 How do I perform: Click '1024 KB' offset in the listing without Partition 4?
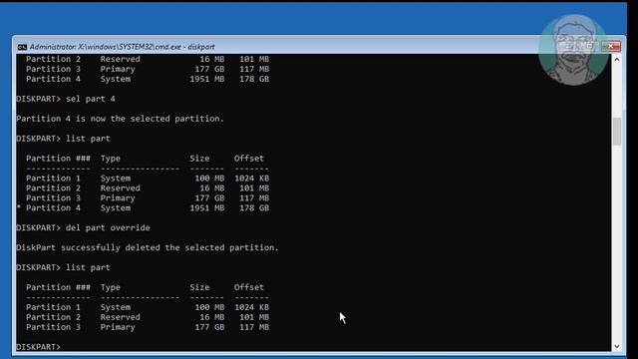[251, 307]
